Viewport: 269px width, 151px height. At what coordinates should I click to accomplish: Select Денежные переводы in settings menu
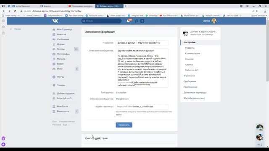(195, 93)
